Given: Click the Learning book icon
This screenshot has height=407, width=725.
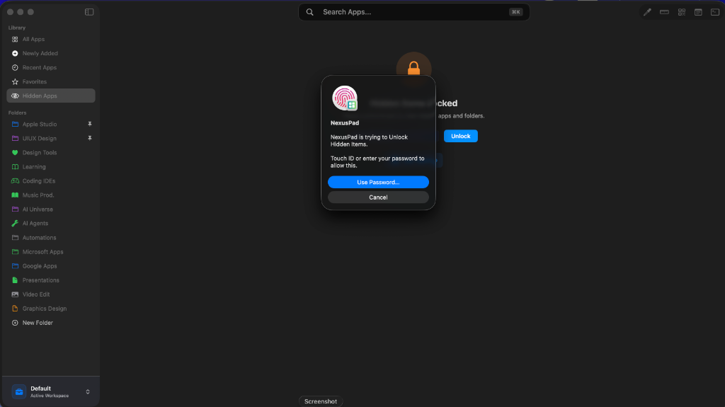Looking at the screenshot, I should [15, 167].
